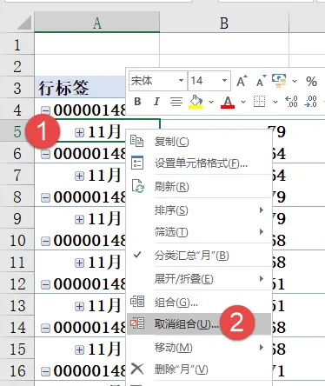Expand 11月 in row 11
Image resolution: width=325 pixels, height=386 pixels.
tap(79, 263)
